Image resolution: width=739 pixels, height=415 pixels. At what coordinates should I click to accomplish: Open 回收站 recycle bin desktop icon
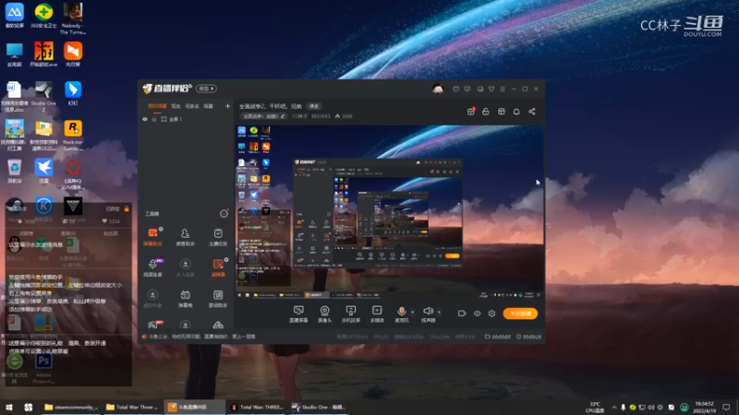click(15, 172)
